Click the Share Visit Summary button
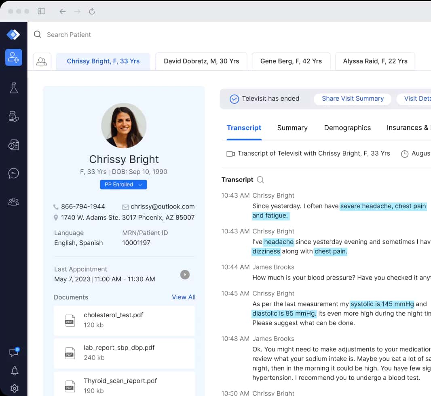 point(353,99)
